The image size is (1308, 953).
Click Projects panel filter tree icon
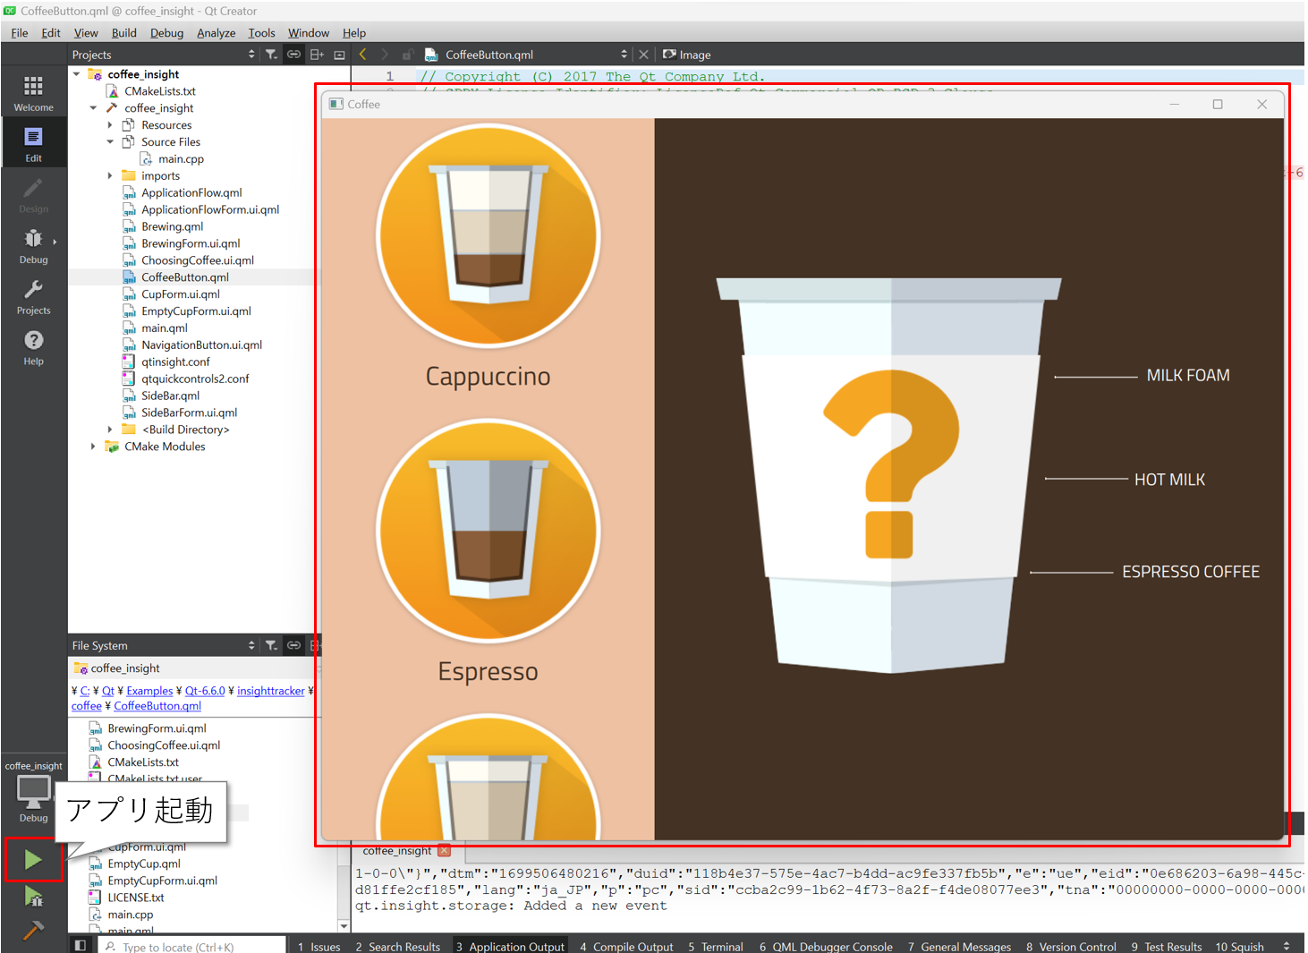pyautogui.click(x=271, y=55)
